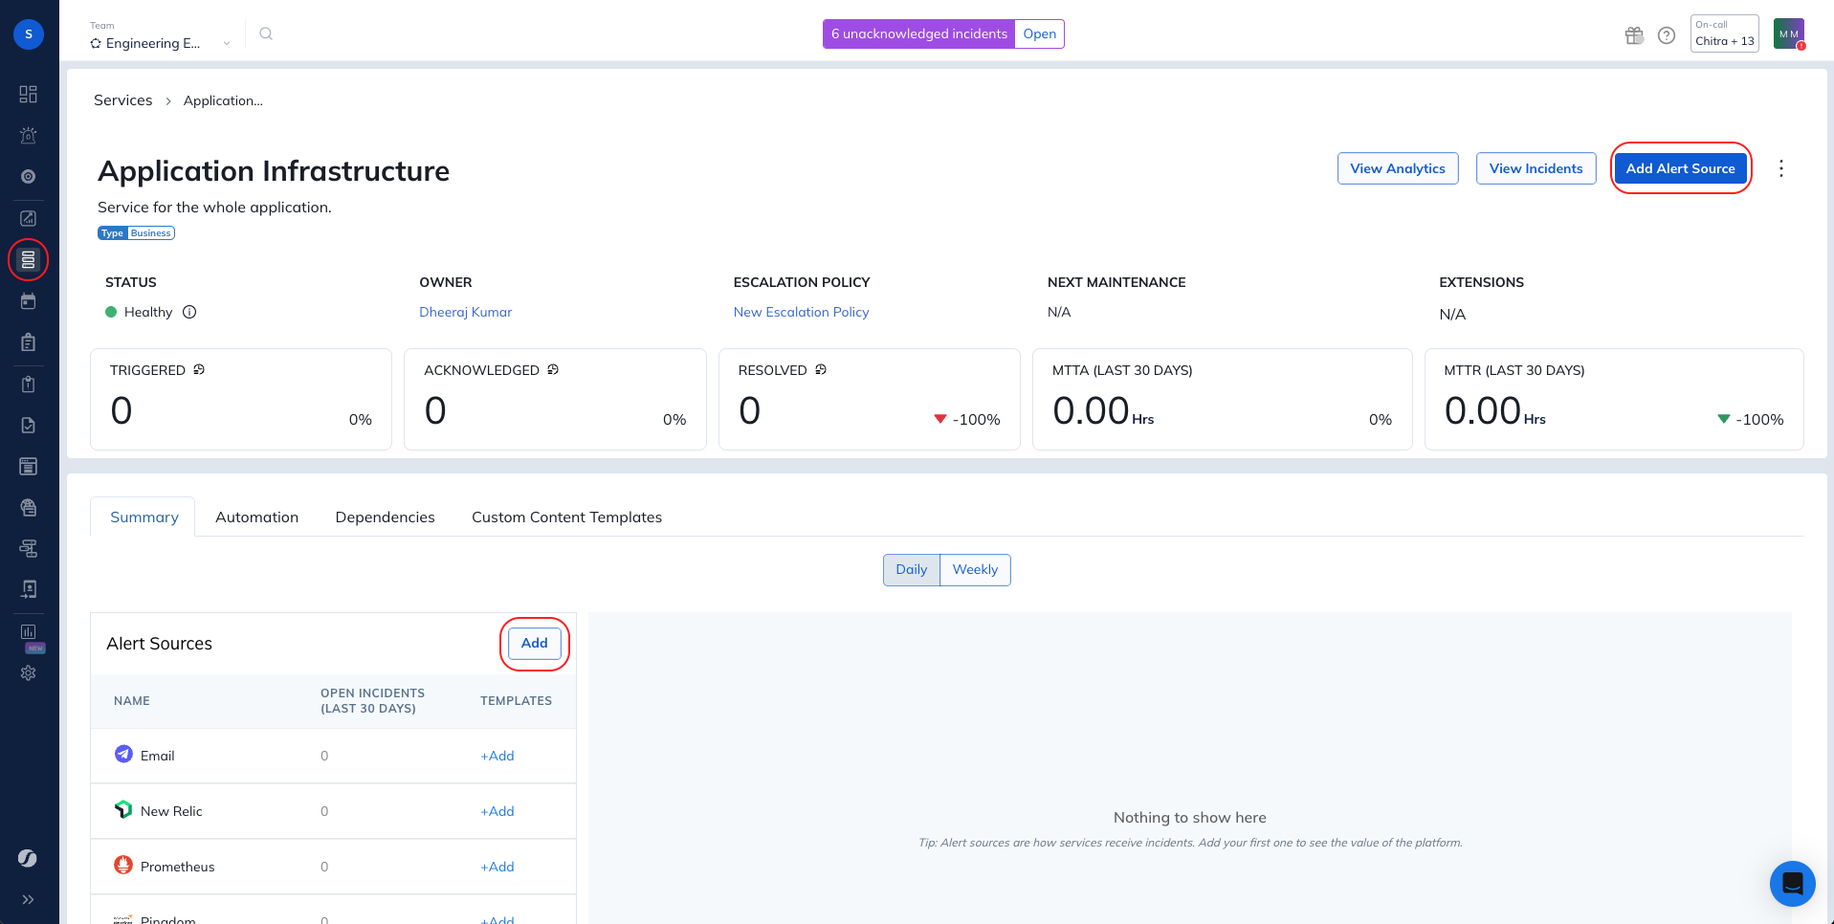Viewport: 1834px width, 924px height.
Task: Open the Services icon in sidebar
Action: 28,259
